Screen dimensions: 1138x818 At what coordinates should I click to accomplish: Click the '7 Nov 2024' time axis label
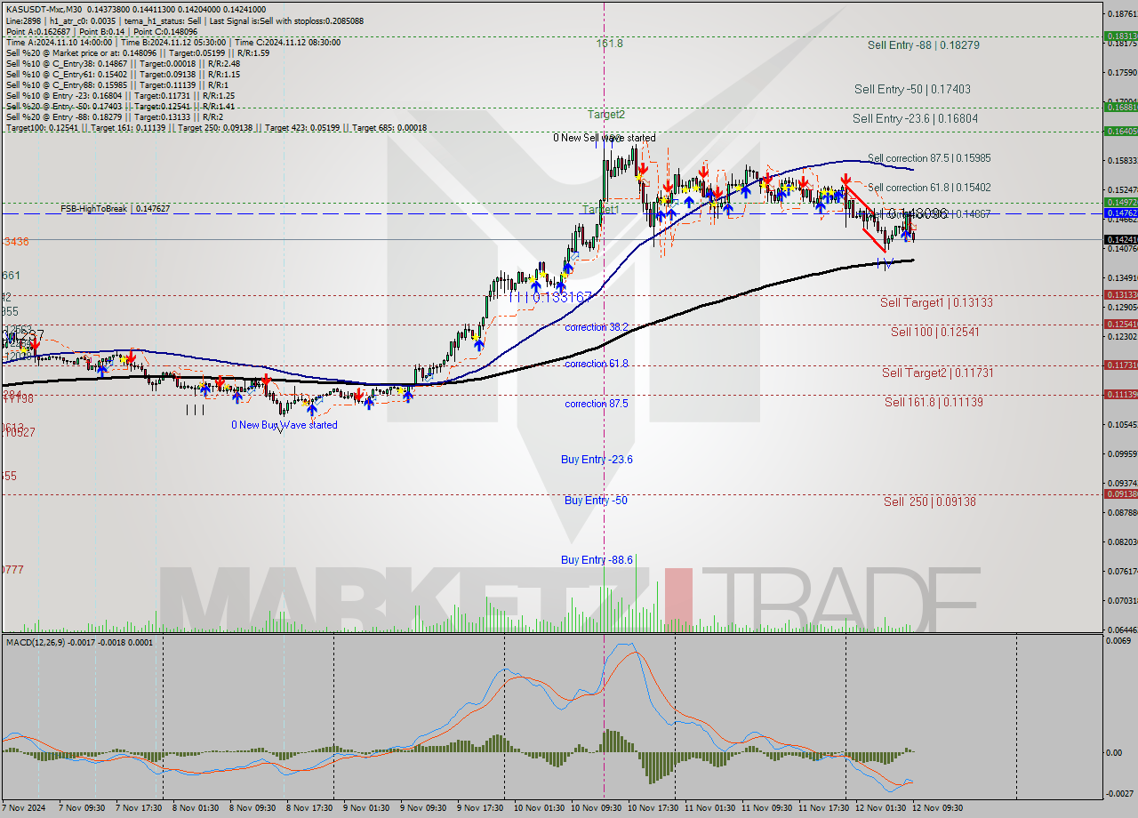click(x=24, y=808)
